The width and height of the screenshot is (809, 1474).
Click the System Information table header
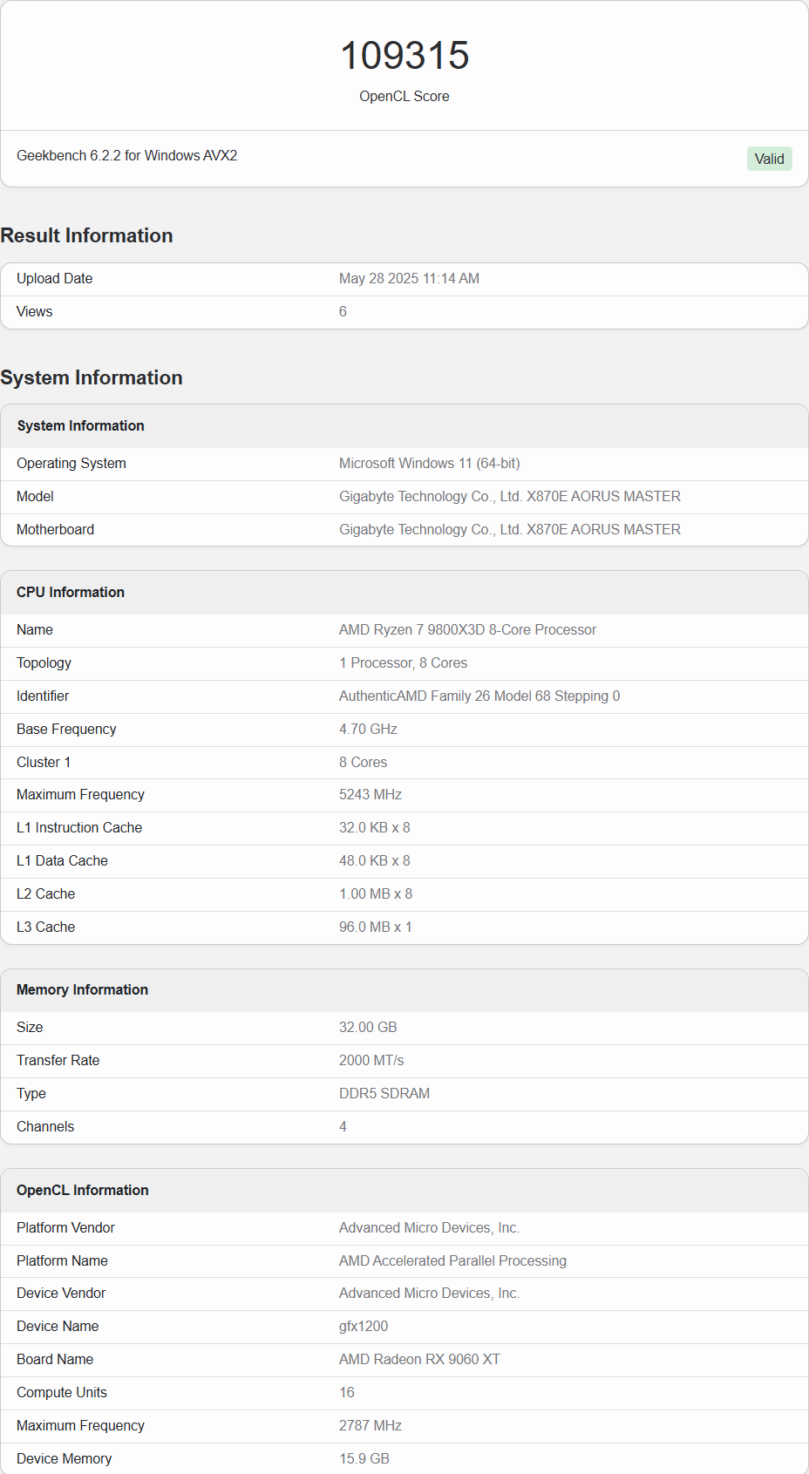(x=80, y=425)
